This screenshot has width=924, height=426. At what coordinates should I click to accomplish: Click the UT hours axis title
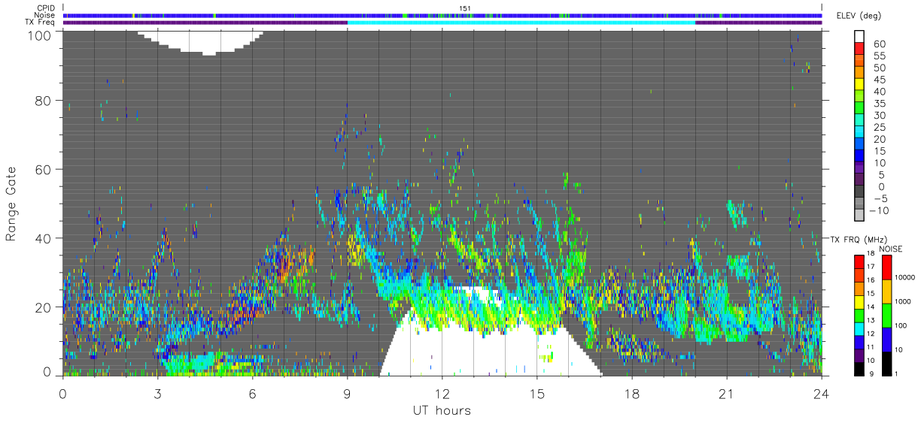tap(442, 410)
